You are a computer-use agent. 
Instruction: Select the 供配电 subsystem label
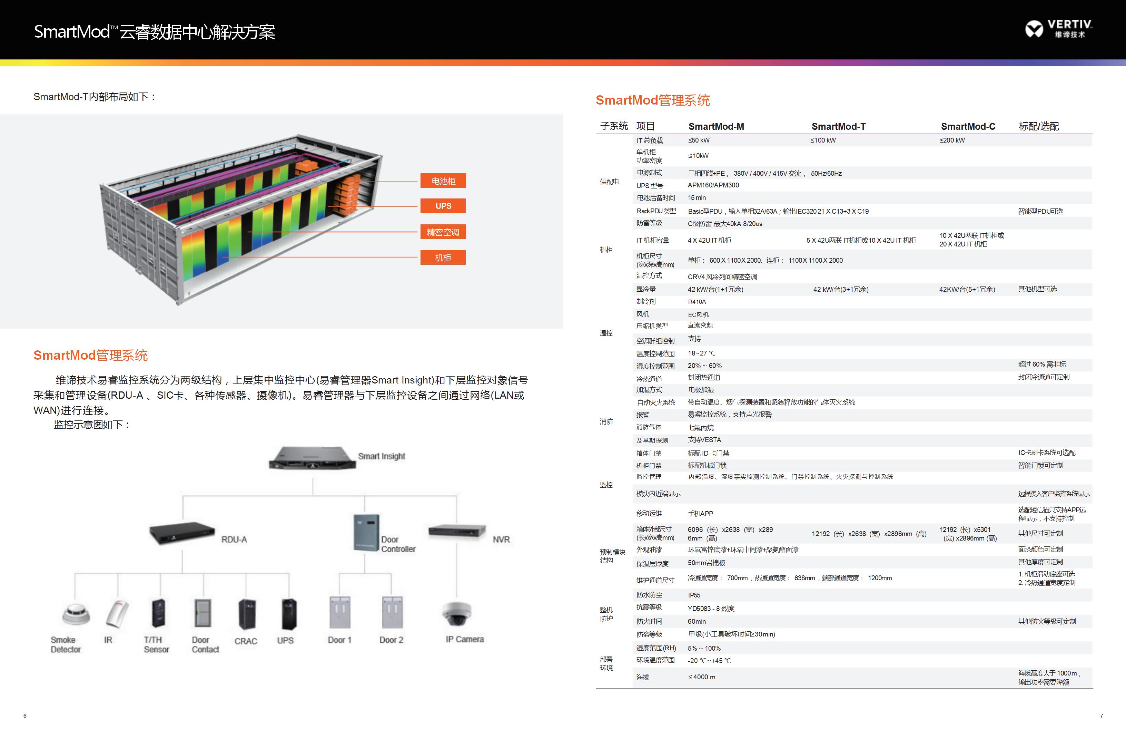pos(609,182)
